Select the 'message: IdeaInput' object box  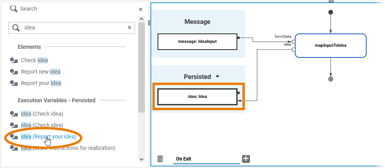(x=197, y=41)
